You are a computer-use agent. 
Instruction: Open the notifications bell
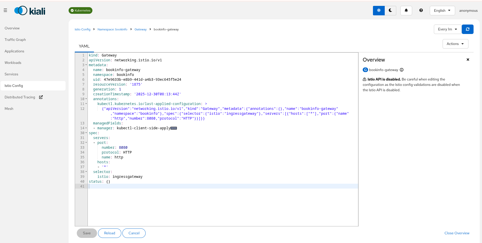tap(406, 10)
